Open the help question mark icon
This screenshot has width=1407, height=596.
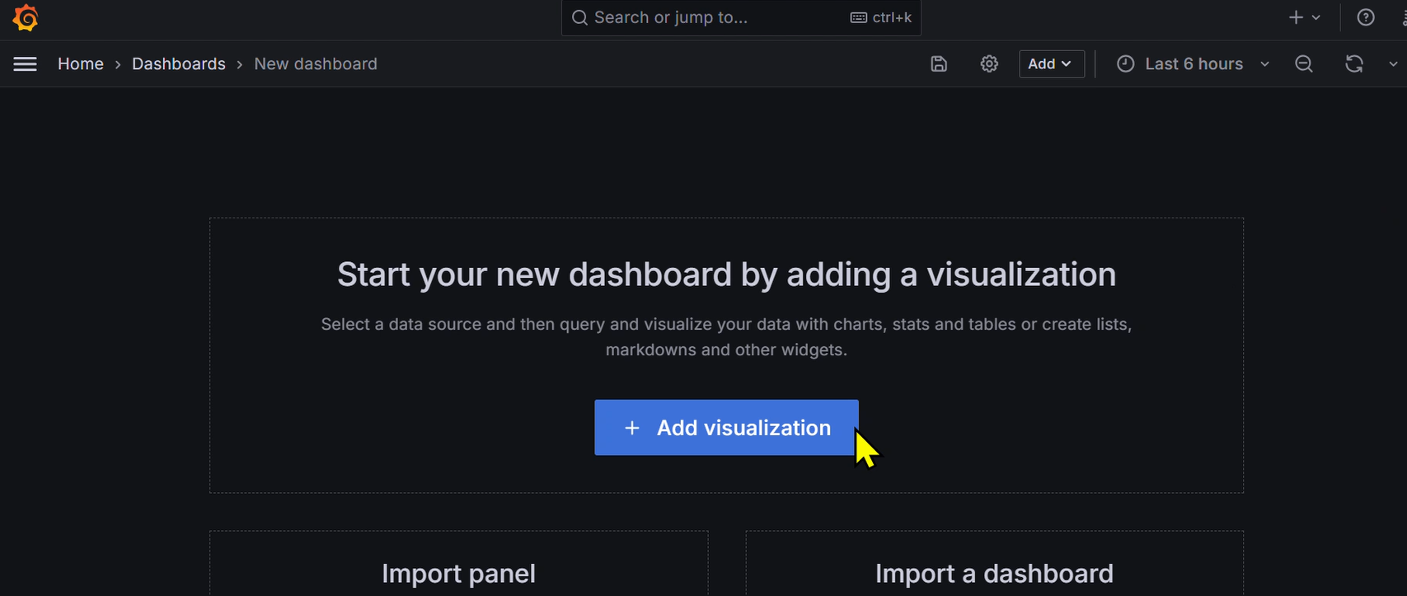[x=1366, y=17]
